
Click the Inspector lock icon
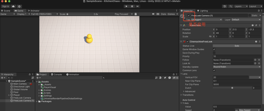tap(258, 11)
